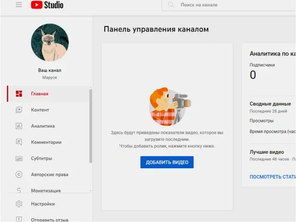Click the cat channel avatar
This screenshot has height=222, width=296.
pyautogui.click(x=50, y=43)
